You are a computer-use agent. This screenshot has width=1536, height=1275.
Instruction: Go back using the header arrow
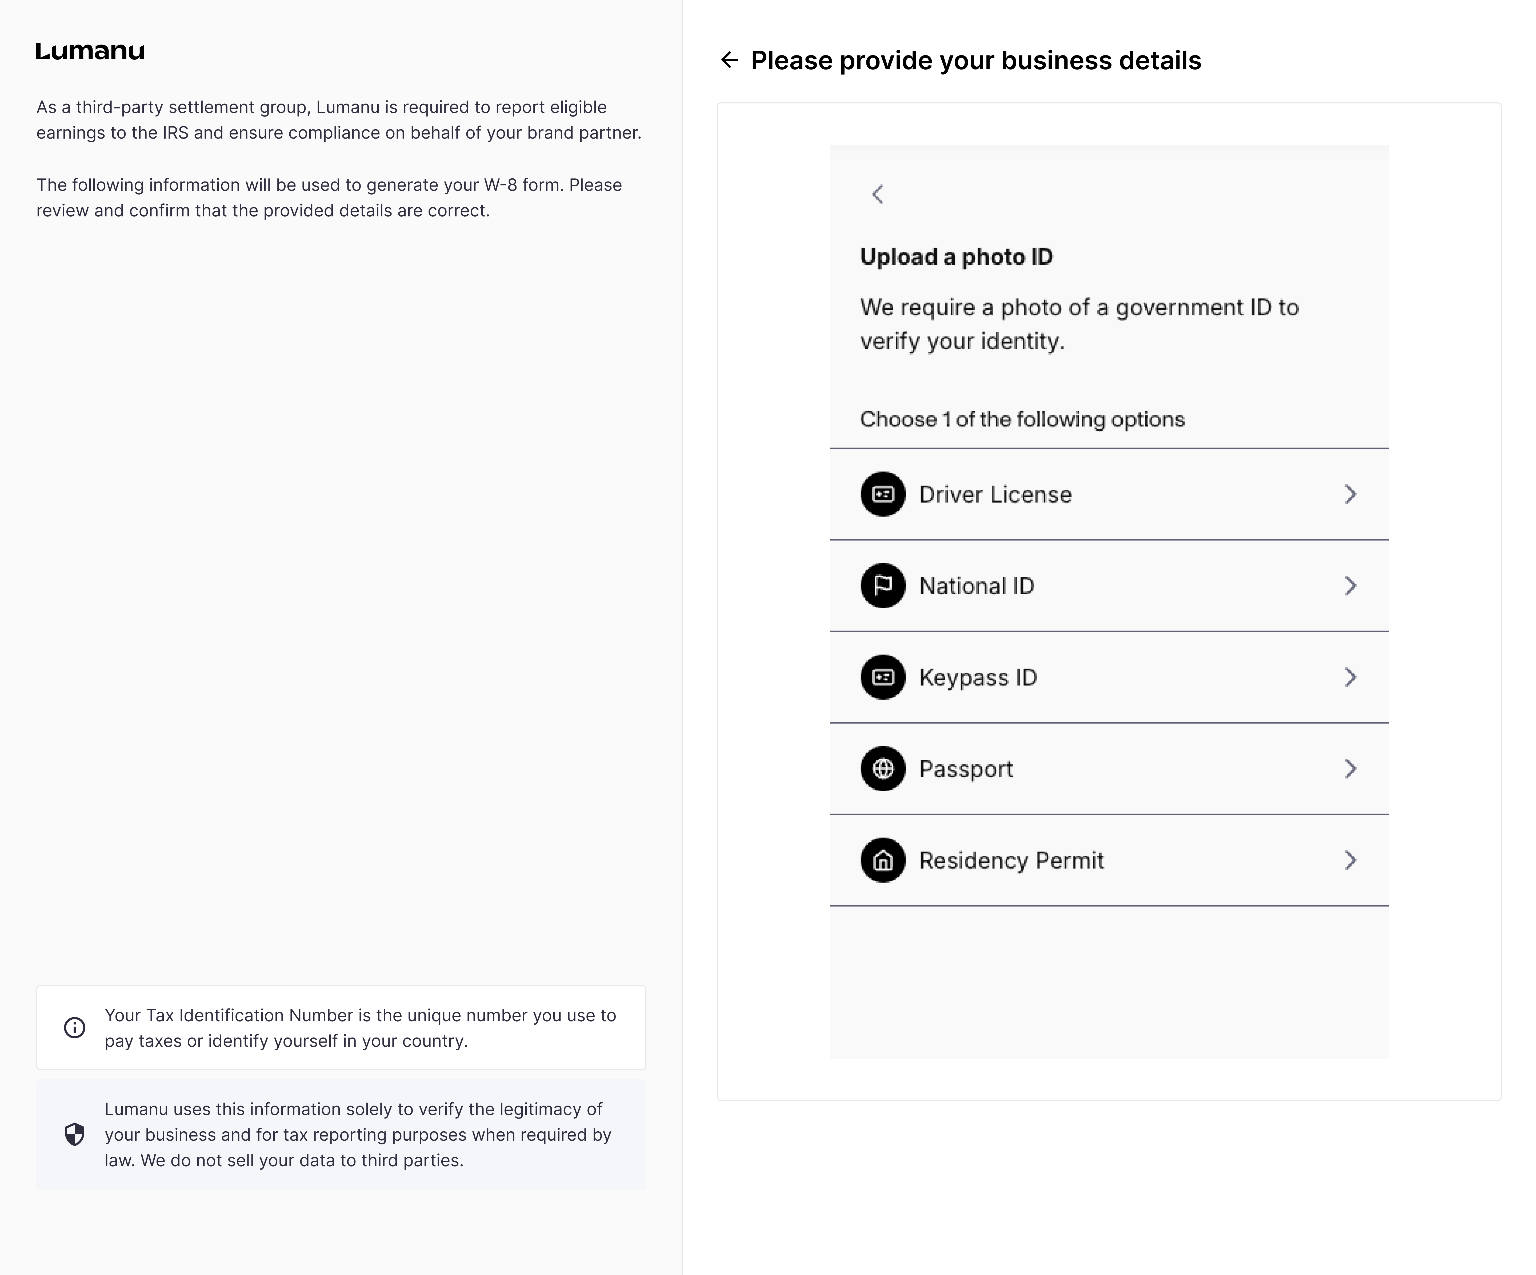tap(729, 60)
